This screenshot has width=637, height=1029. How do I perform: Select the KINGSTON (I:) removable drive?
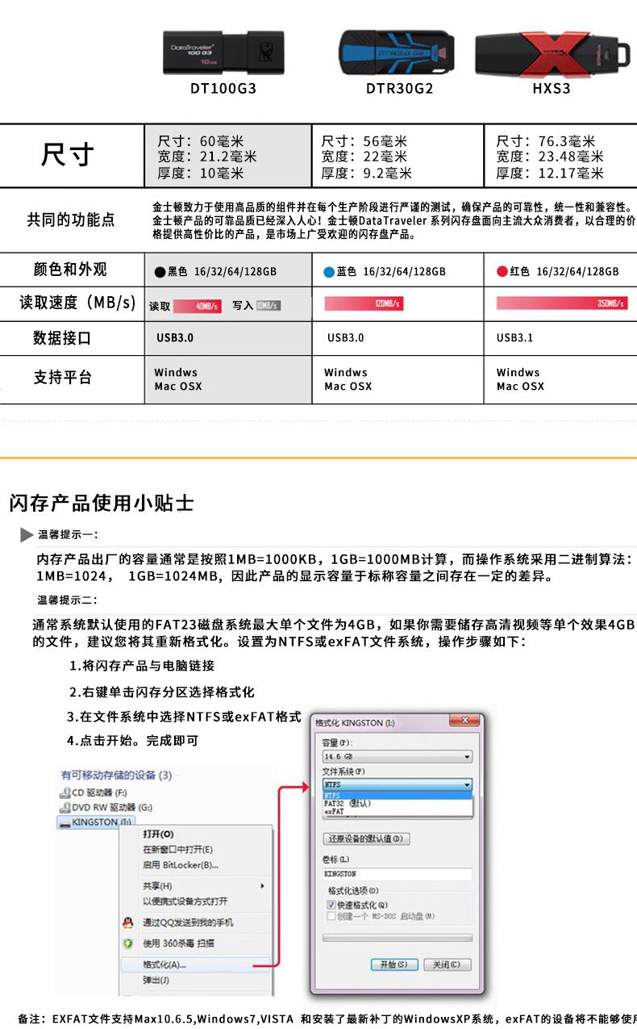(95, 822)
